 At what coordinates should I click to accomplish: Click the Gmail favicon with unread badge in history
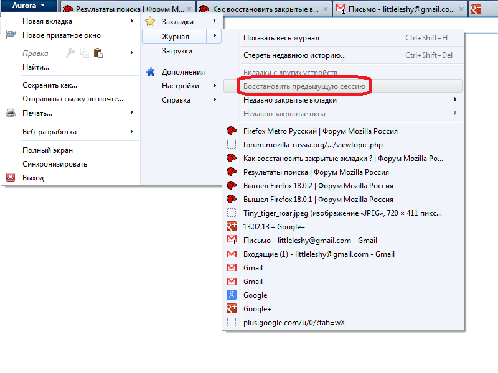(232, 240)
